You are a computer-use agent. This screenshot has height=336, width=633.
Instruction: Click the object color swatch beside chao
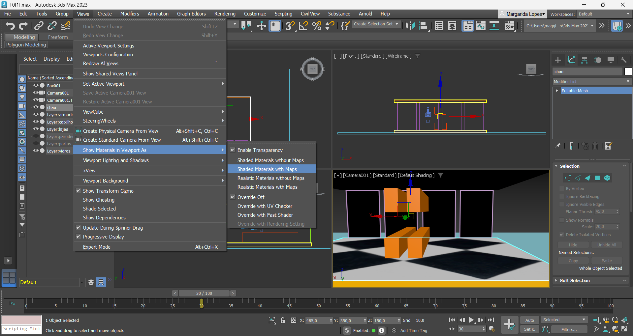coord(628,71)
